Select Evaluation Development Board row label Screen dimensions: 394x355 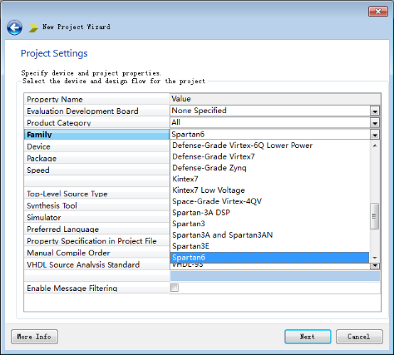pos(97,111)
